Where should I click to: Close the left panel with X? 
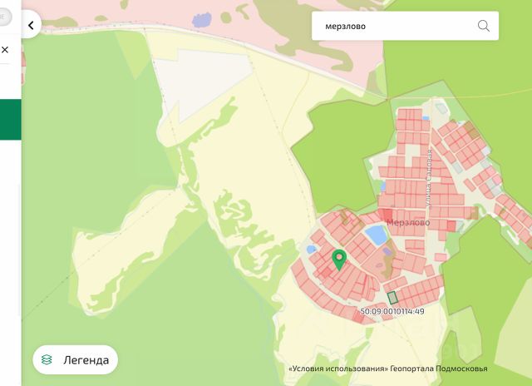coord(5,50)
